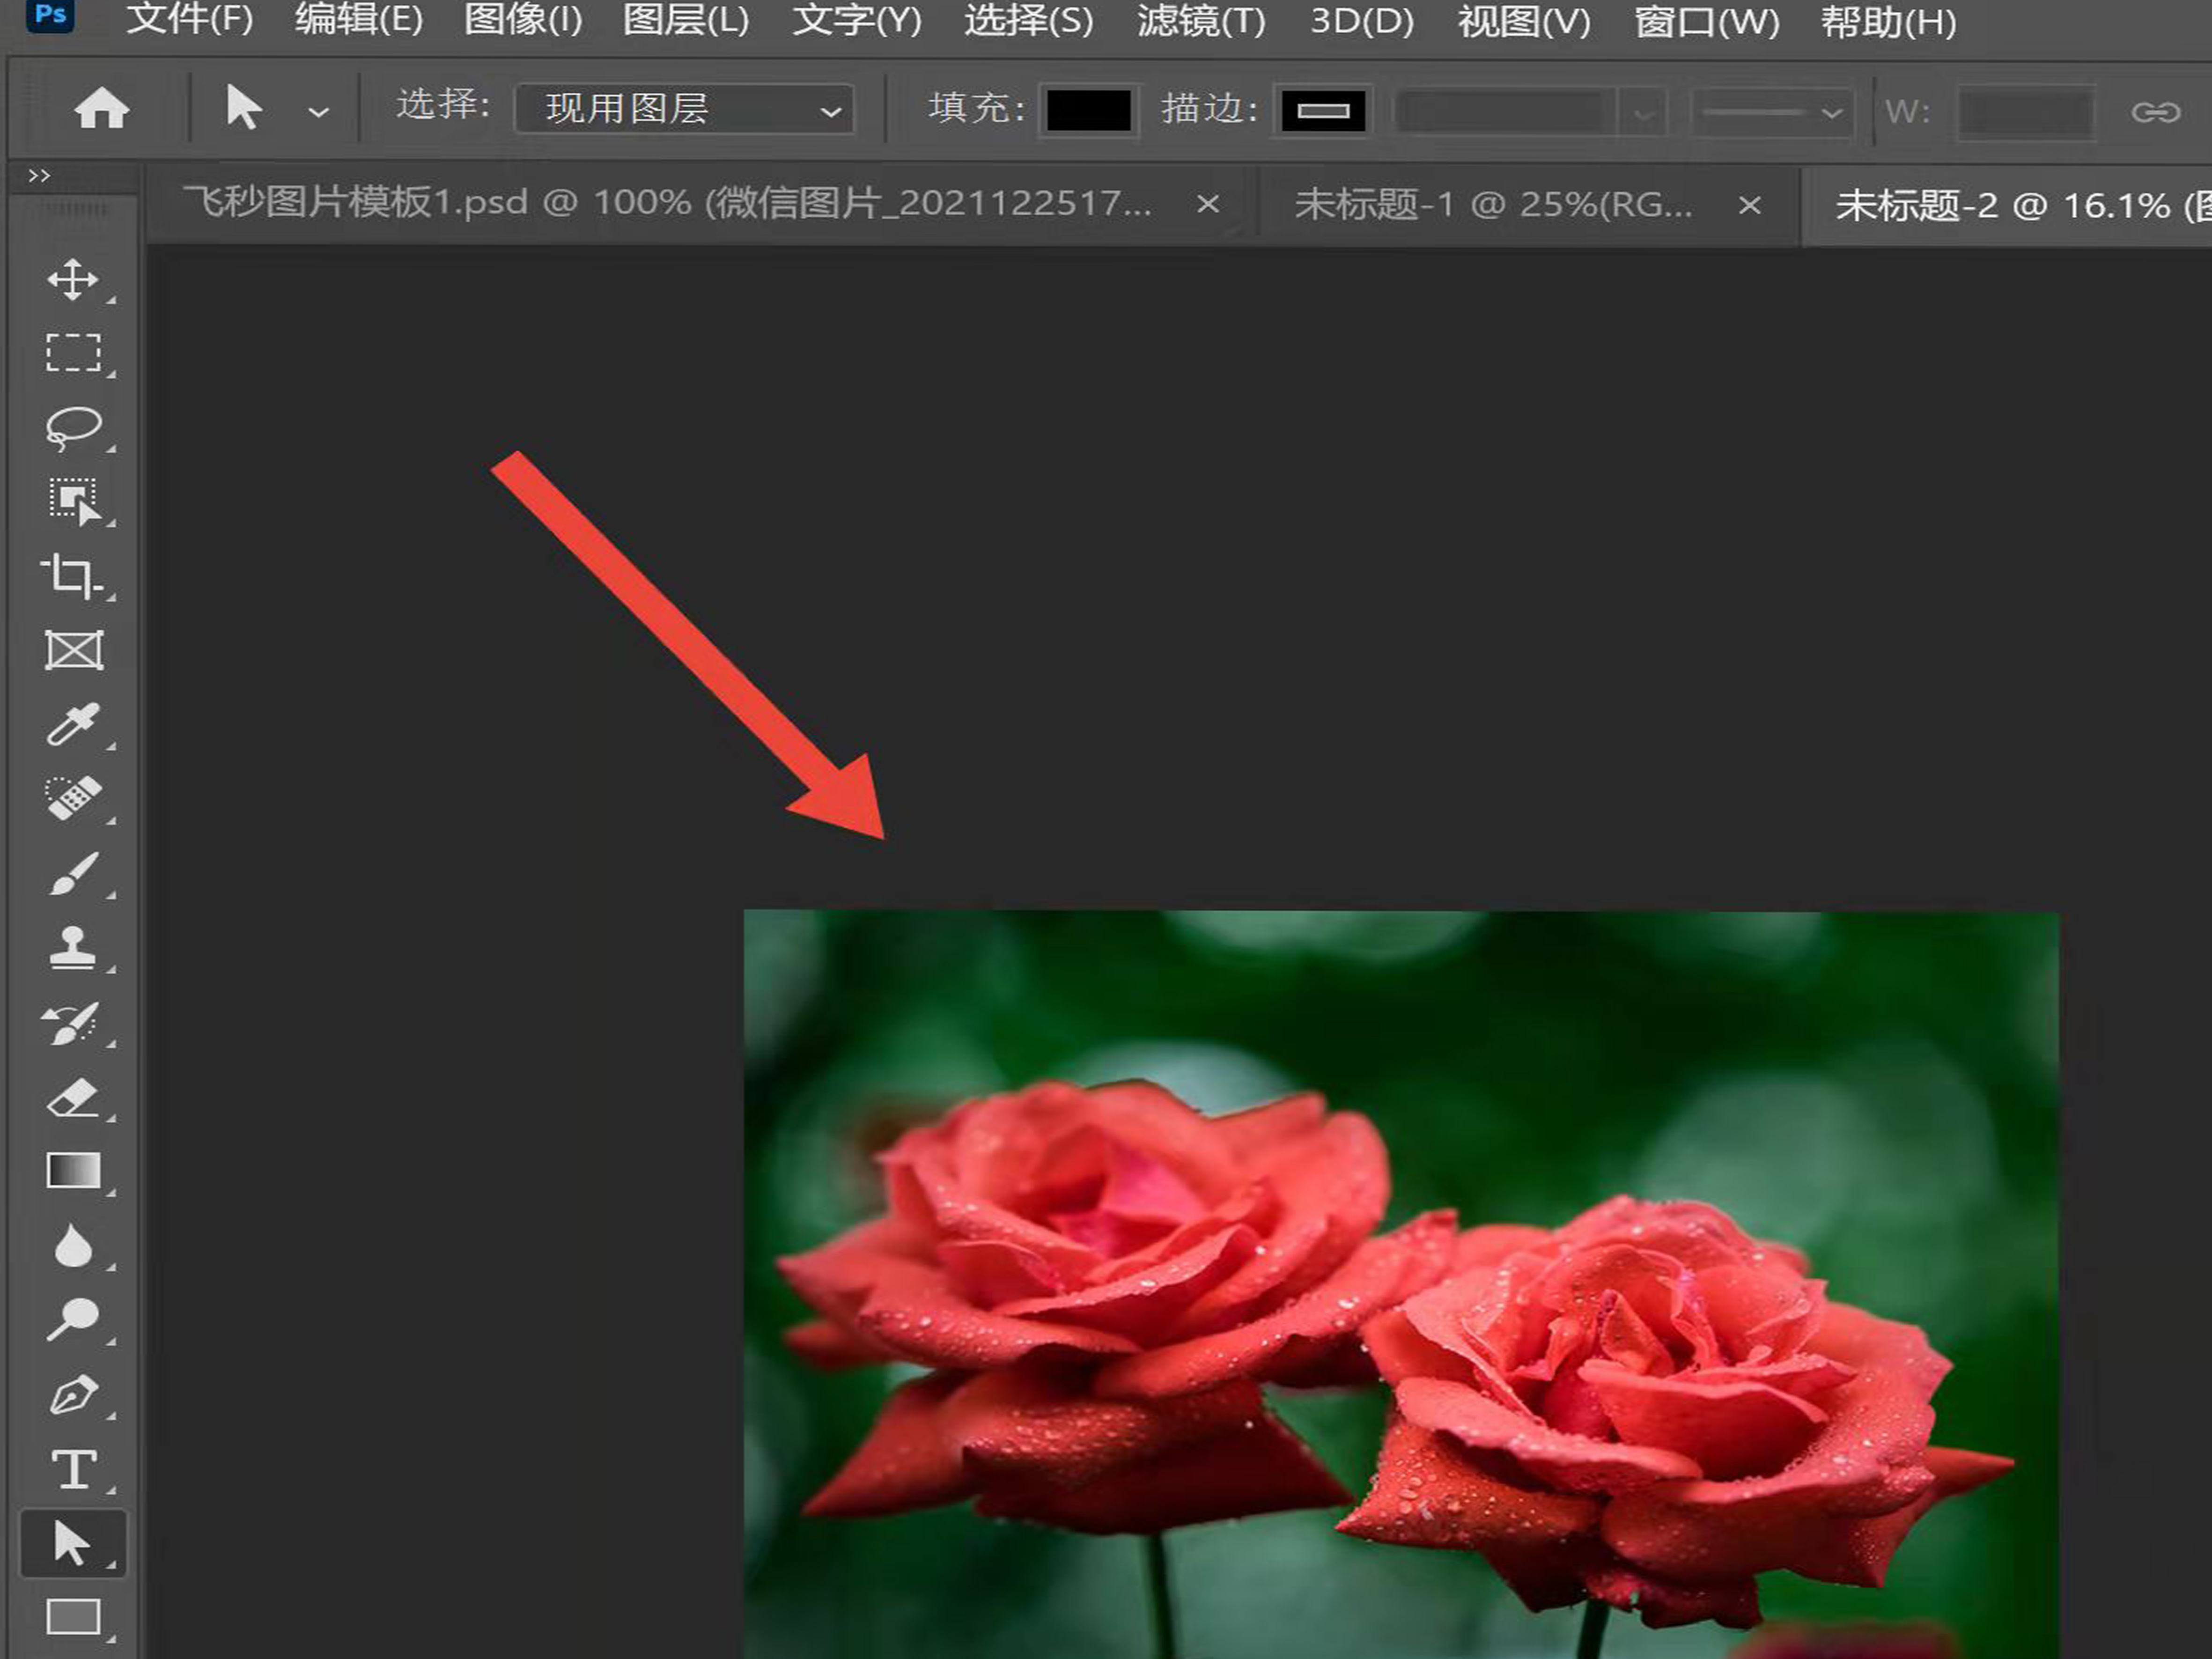2212x1659 pixels.
Task: Open the 滤镜(T) menu
Action: (x=1201, y=21)
